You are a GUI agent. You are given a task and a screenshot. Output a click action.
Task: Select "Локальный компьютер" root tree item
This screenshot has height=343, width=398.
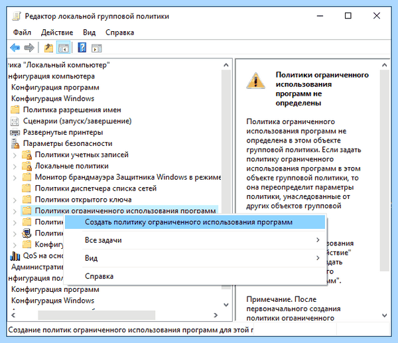[58, 65]
